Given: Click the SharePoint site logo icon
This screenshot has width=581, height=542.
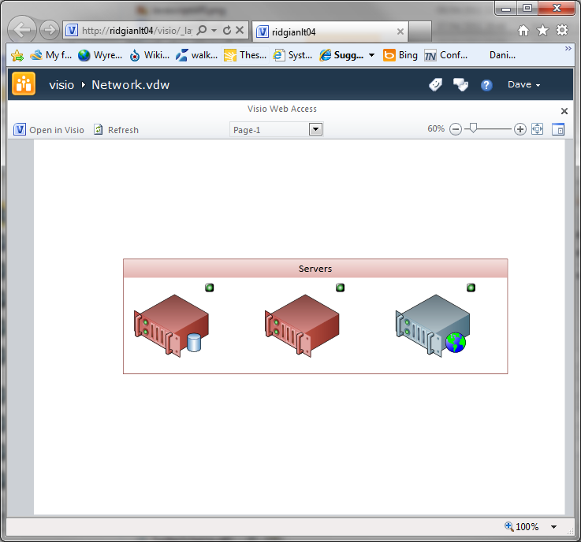Looking at the screenshot, I should tap(24, 84).
